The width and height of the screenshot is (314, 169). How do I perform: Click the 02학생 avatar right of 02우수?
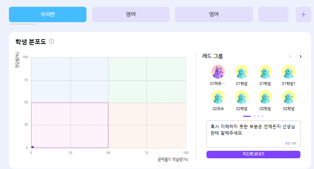coord(242,97)
